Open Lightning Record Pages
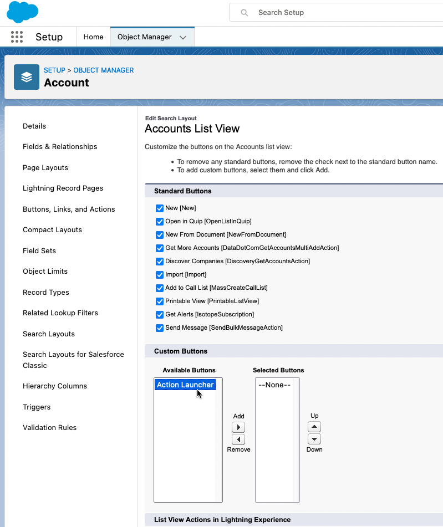Screen dimensions: 443x527 pos(63,188)
